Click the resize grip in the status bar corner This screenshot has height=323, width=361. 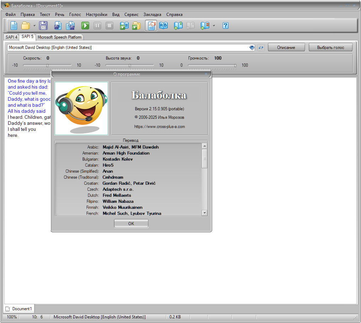(x=356, y=318)
